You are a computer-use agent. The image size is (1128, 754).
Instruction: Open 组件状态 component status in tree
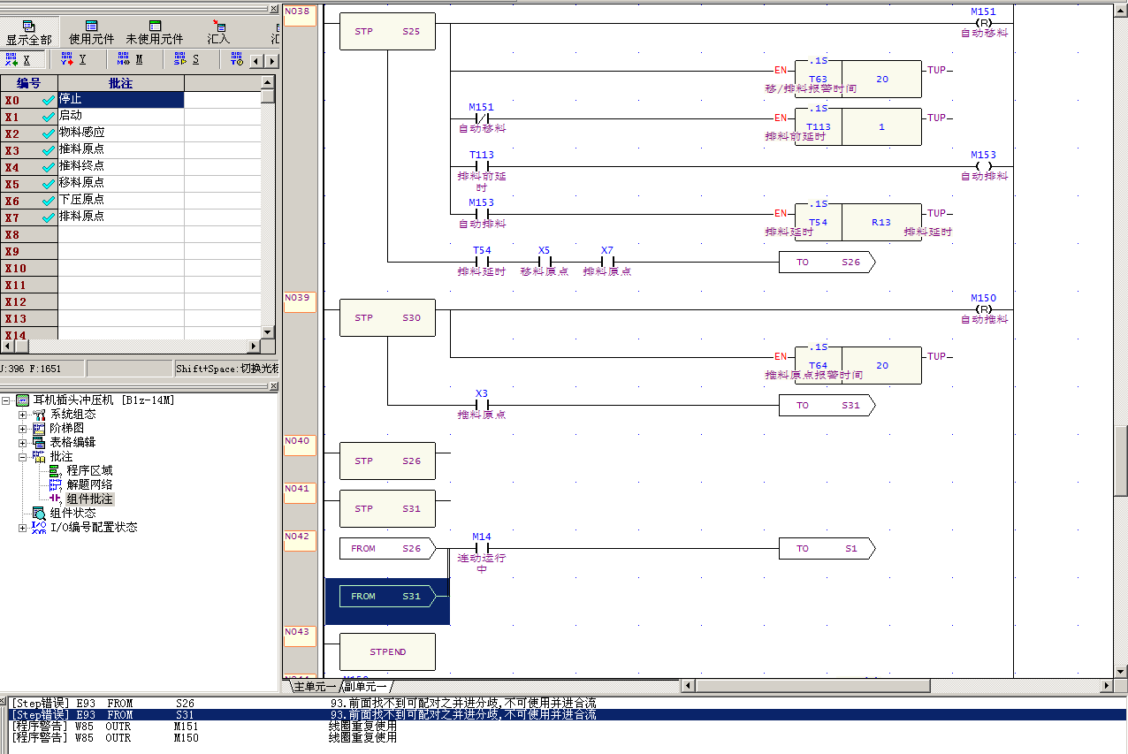point(72,514)
